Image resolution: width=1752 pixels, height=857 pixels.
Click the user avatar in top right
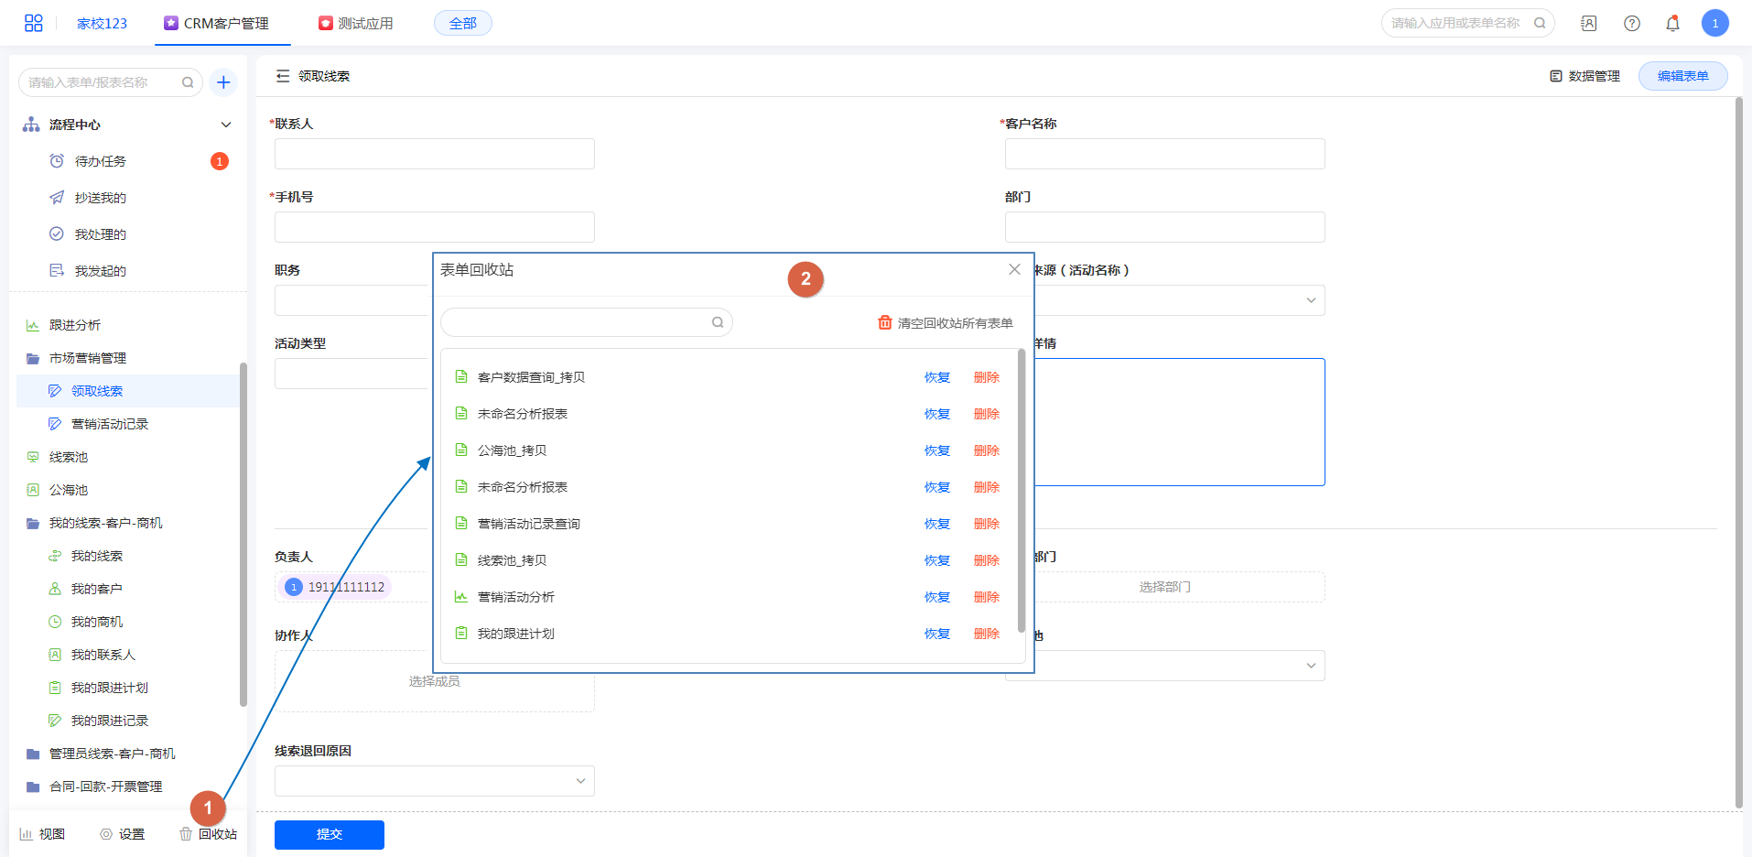1714,23
